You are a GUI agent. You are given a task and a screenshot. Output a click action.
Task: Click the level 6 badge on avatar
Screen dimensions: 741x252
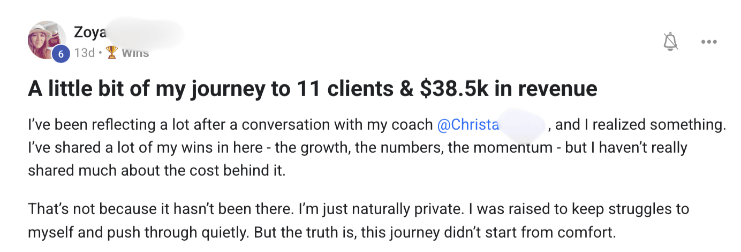(61, 53)
